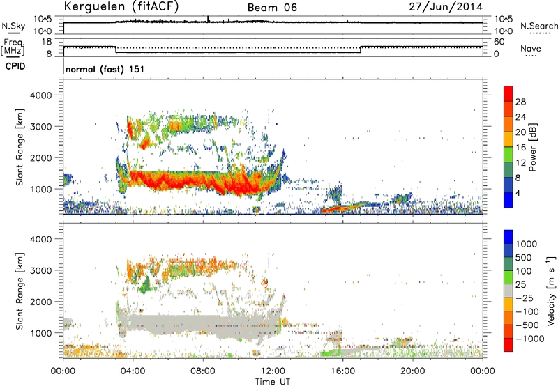Click the velocity panel 'Slant Range [km]' axis title

point(20,291)
